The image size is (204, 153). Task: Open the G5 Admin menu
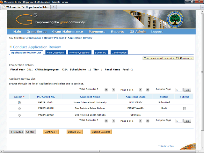[137, 32]
